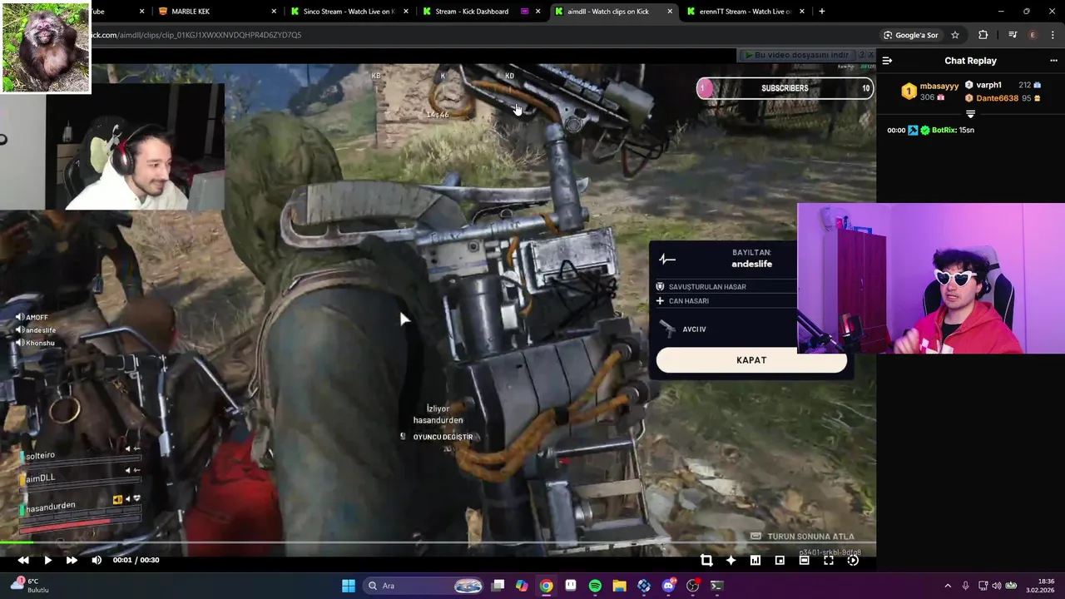1065x599 pixels.
Task: Open the Windows Start menu
Action: click(x=349, y=586)
